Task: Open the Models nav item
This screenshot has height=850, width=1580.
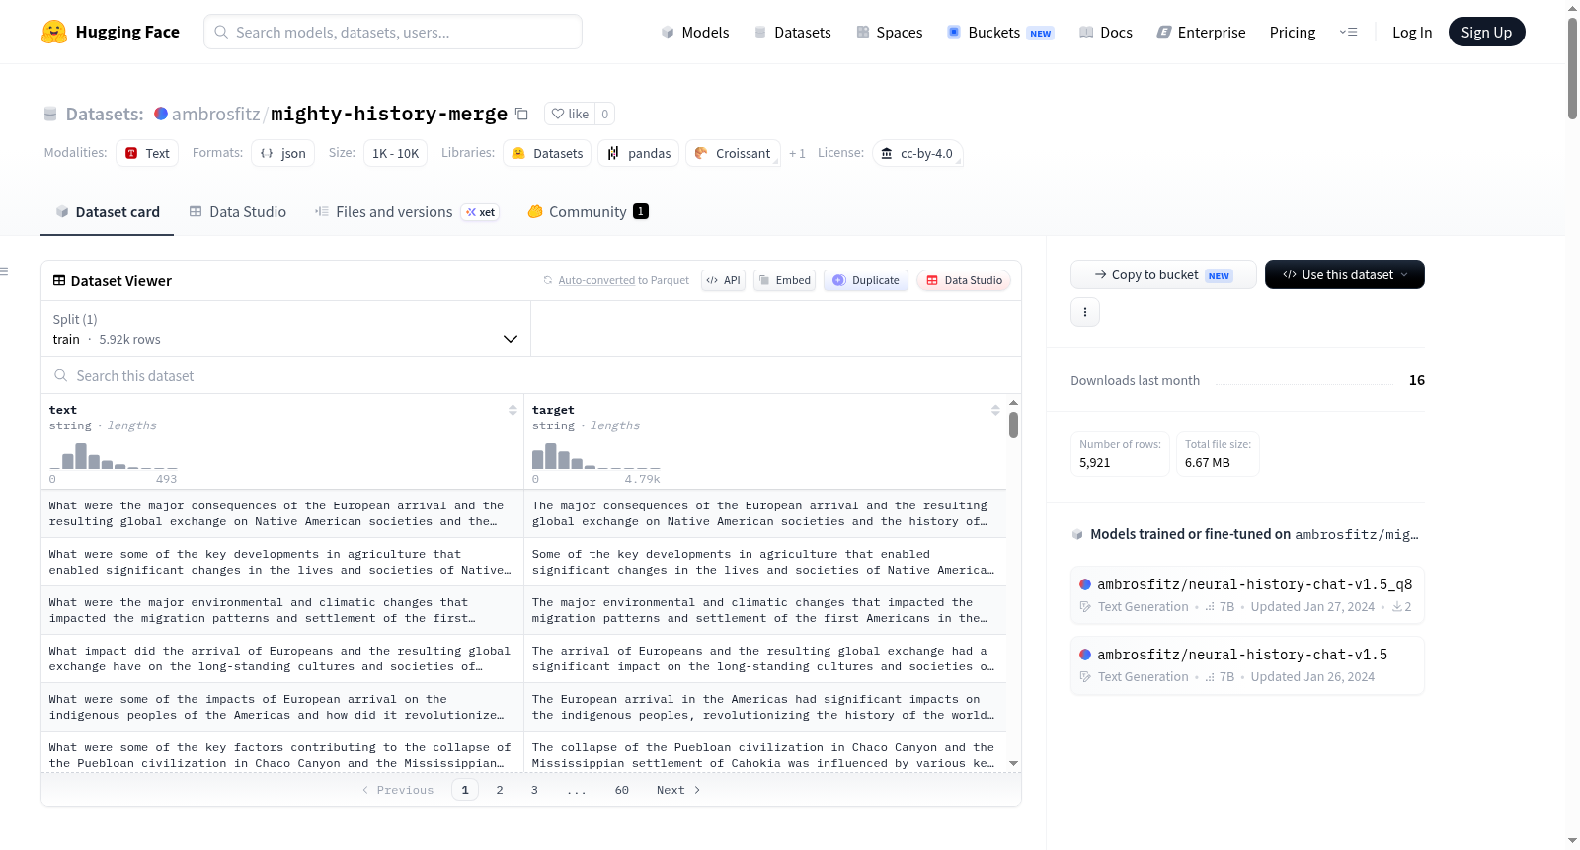Action: [x=695, y=32]
